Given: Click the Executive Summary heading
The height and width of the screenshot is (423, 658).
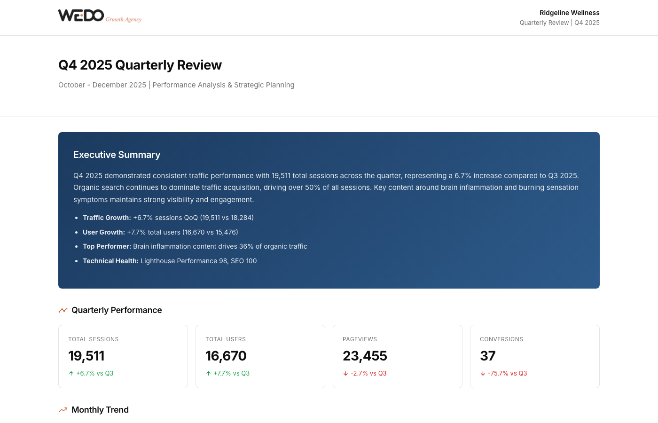Looking at the screenshot, I should coord(117,155).
